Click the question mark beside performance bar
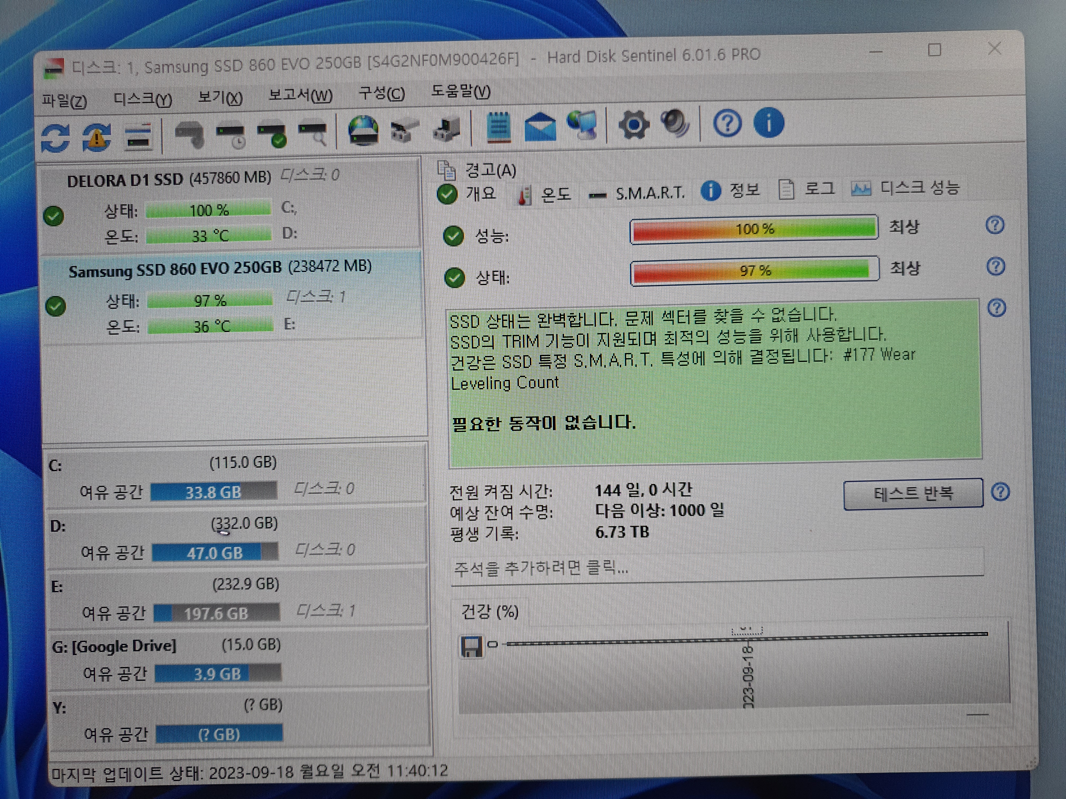1066x799 pixels. [995, 225]
